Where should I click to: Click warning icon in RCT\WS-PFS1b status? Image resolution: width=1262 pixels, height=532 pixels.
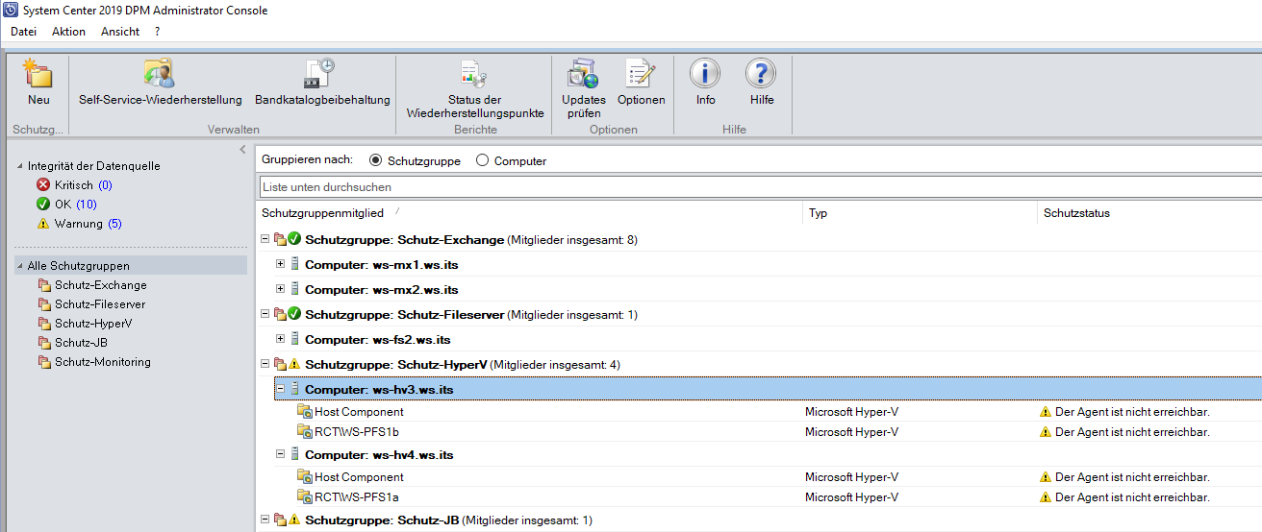pos(1046,432)
